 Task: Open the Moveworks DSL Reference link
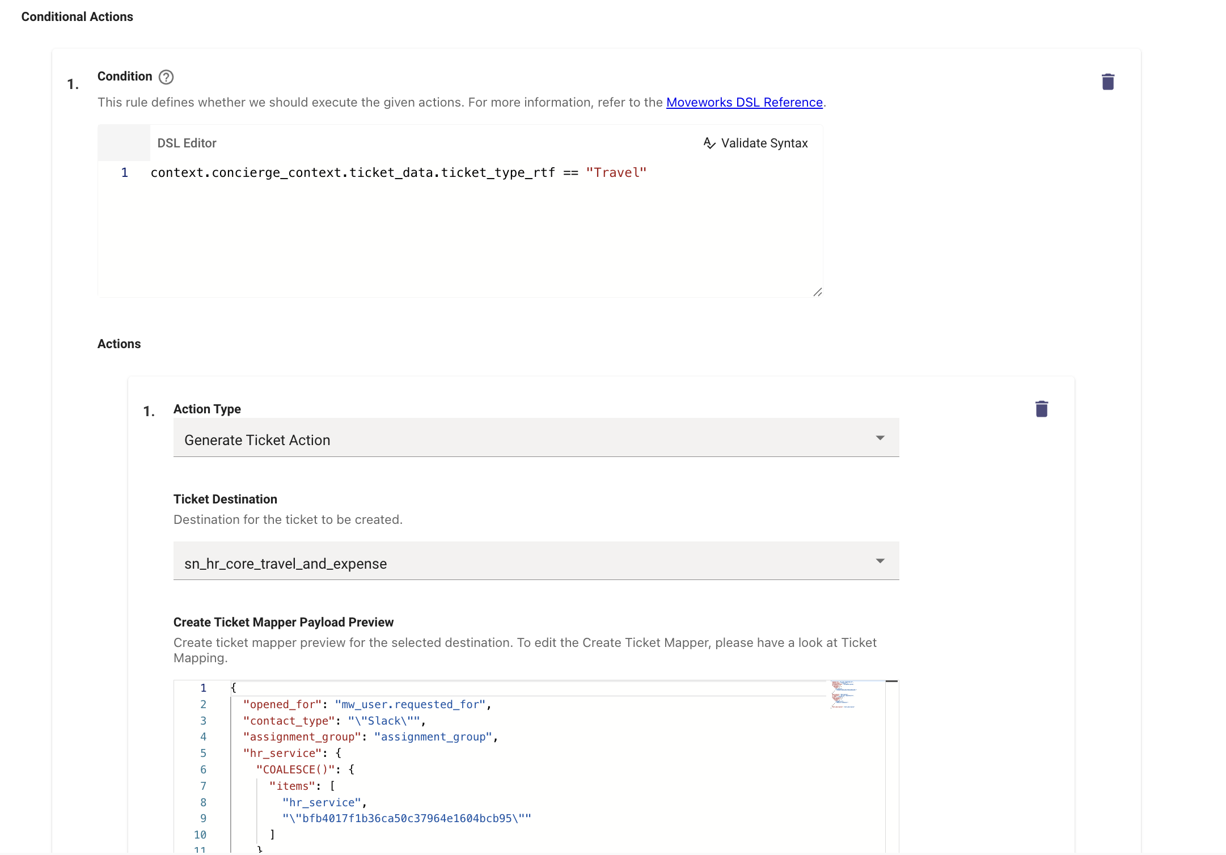coord(744,102)
